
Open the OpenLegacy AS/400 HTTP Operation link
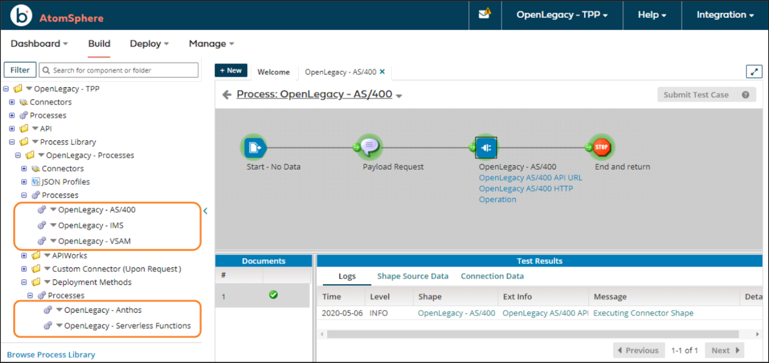point(526,194)
